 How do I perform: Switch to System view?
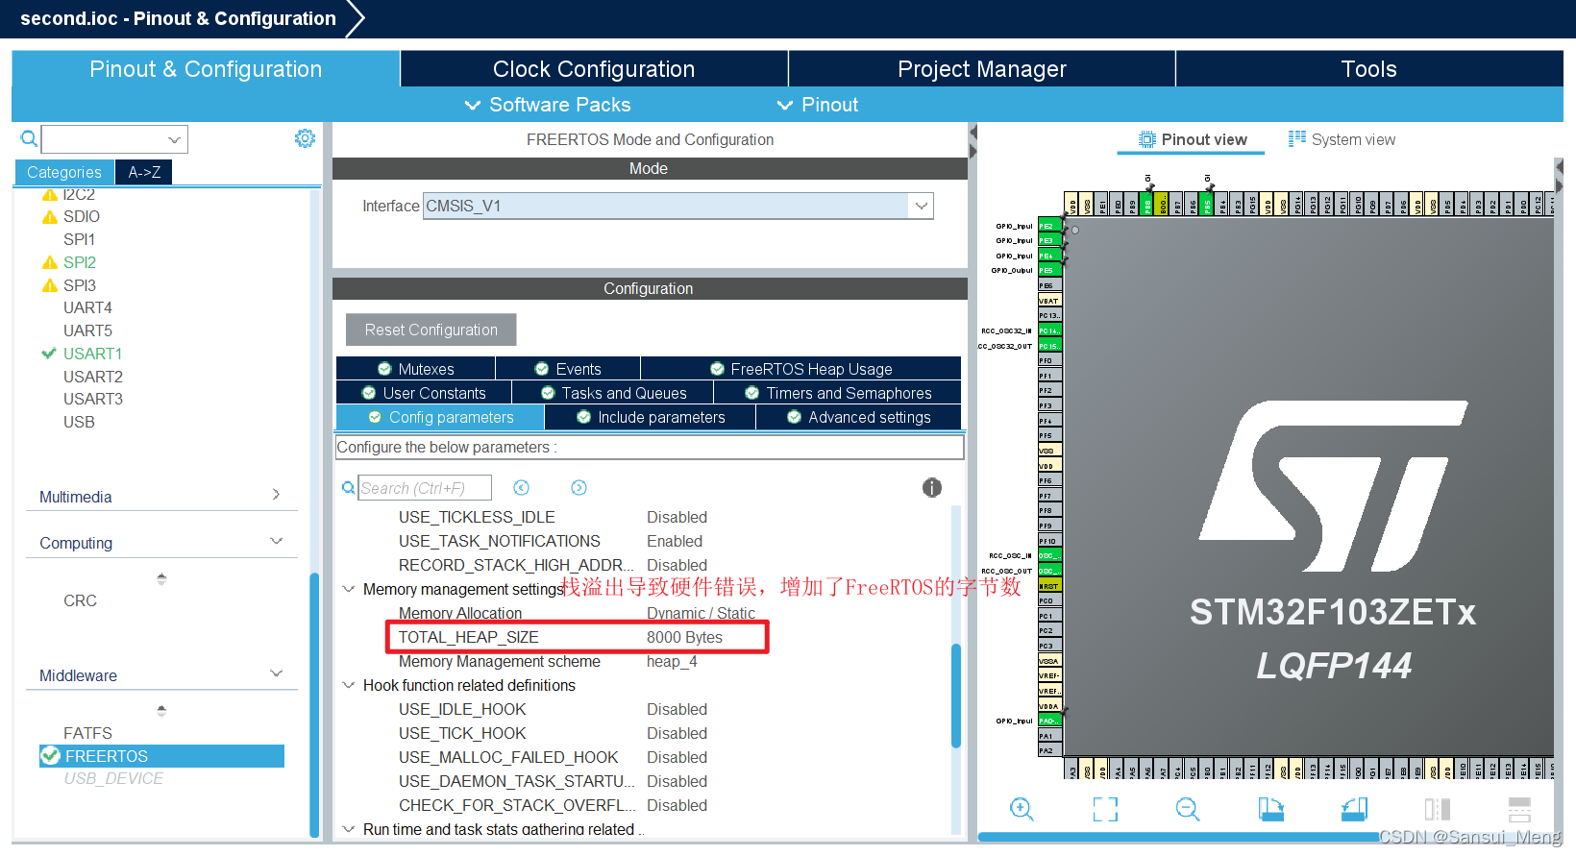point(1342,139)
